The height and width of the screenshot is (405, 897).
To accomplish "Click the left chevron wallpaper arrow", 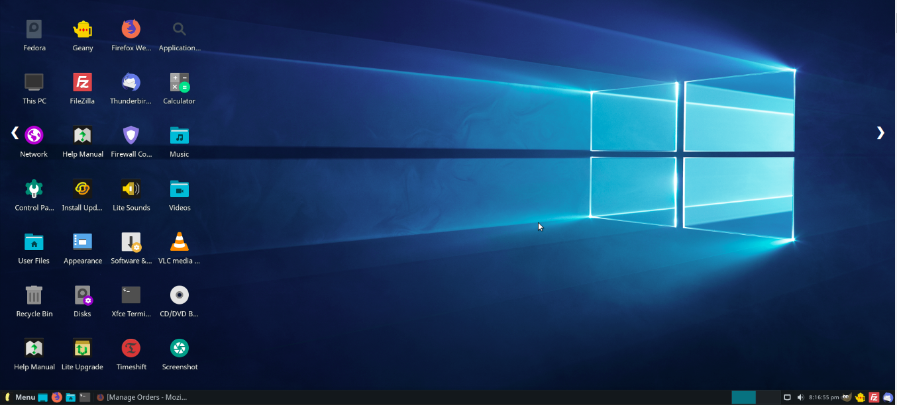I will point(15,133).
